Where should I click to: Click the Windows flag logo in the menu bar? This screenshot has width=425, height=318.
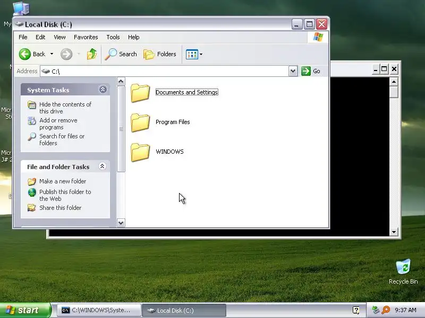(x=318, y=37)
